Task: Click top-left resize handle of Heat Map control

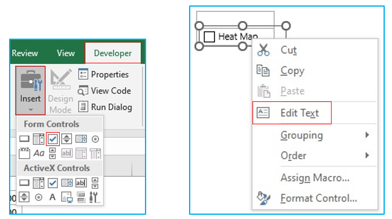Action: (x=199, y=26)
